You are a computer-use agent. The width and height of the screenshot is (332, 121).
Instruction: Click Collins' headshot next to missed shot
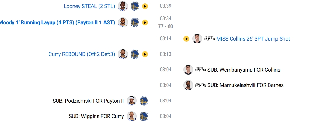[197, 39]
